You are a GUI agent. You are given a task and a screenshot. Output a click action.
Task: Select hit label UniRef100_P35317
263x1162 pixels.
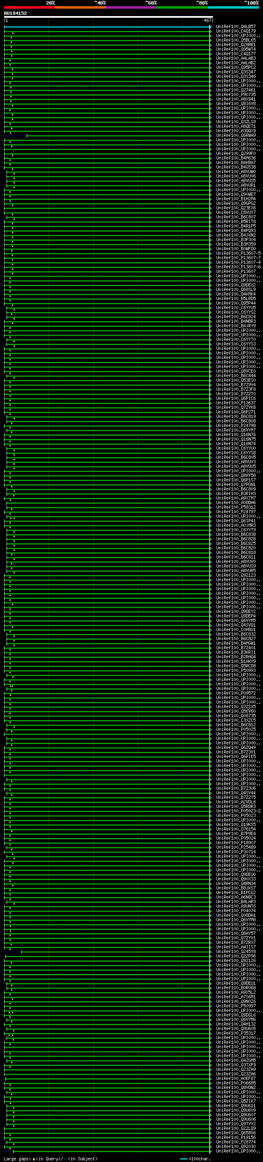coord(235,1033)
